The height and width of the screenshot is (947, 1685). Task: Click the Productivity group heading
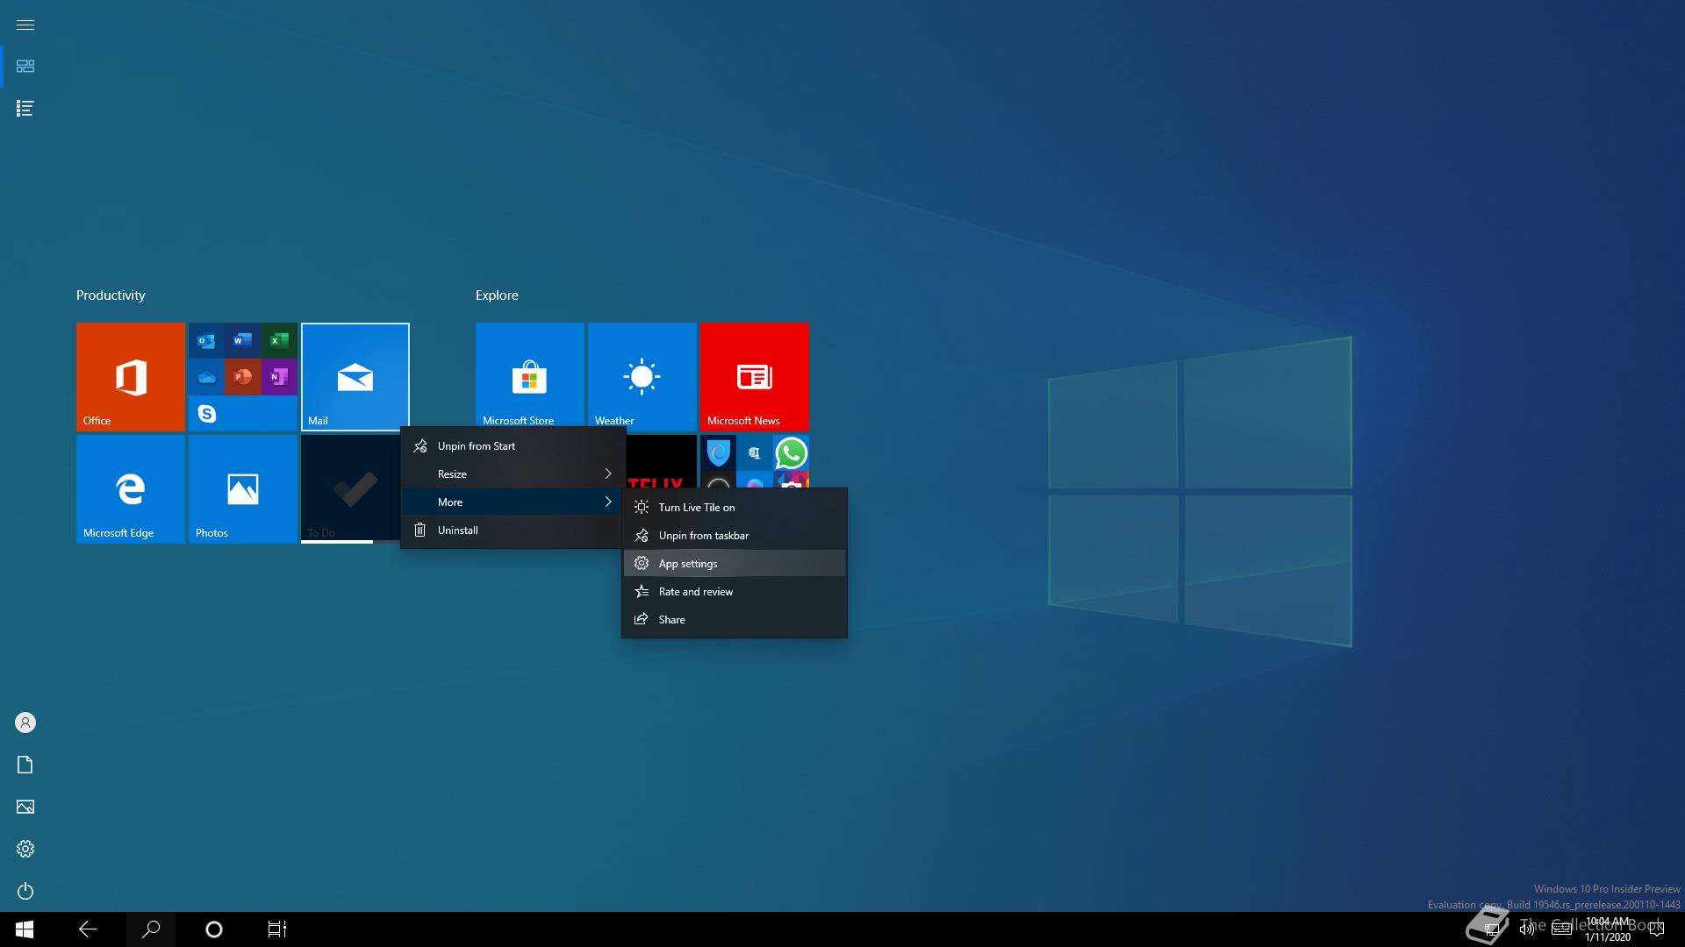click(x=111, y=295)
